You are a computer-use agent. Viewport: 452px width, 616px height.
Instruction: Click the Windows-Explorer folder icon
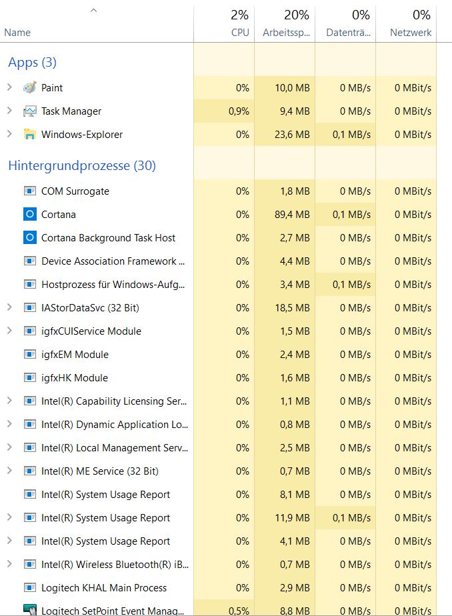click(29, 135)
